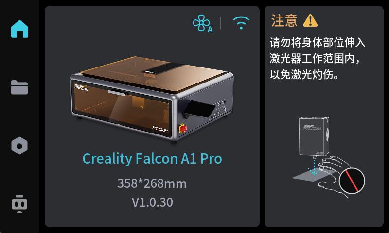This screenshot has height=233, width=389.
Task: Click the 358*268mm work area text
Action: pyautogui.click(x=152, y=183)
